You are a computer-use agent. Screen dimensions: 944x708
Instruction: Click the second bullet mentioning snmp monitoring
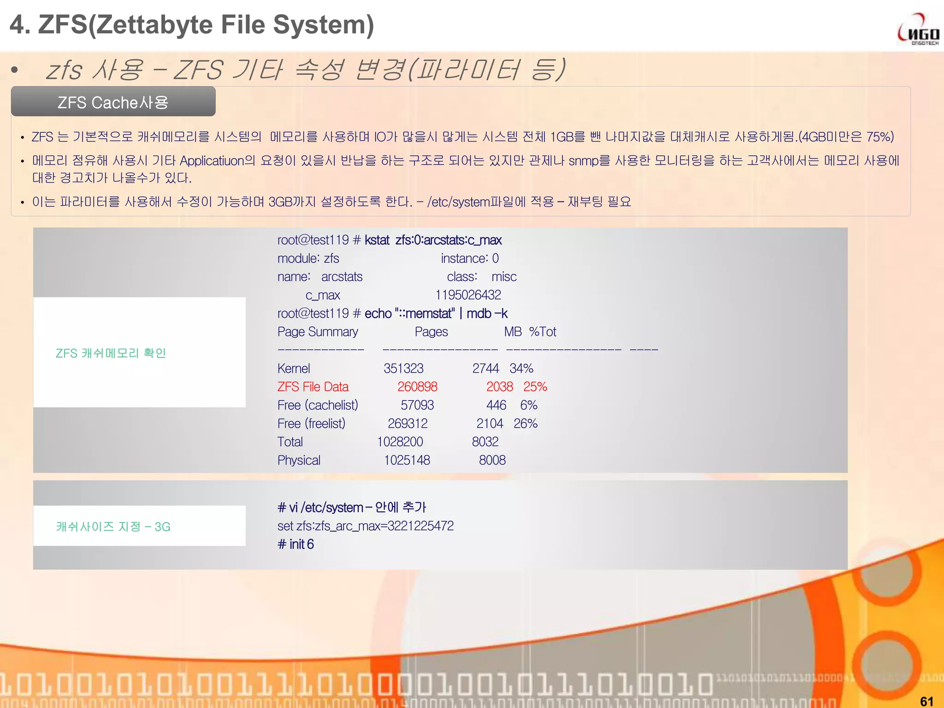pos(466,169)
